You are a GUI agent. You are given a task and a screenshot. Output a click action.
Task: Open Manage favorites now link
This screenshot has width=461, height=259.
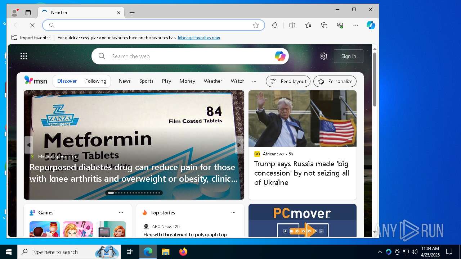(199, 38)
